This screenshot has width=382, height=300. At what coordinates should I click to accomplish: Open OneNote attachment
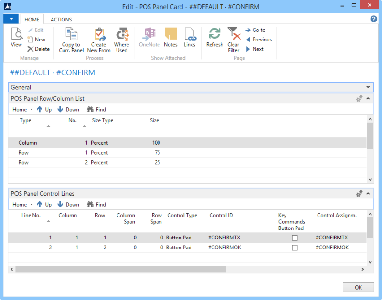pyautogui.click(x=149, y=38)
